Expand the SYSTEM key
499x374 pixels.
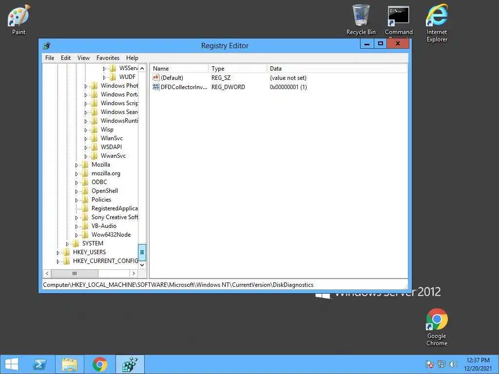(67, 244)
